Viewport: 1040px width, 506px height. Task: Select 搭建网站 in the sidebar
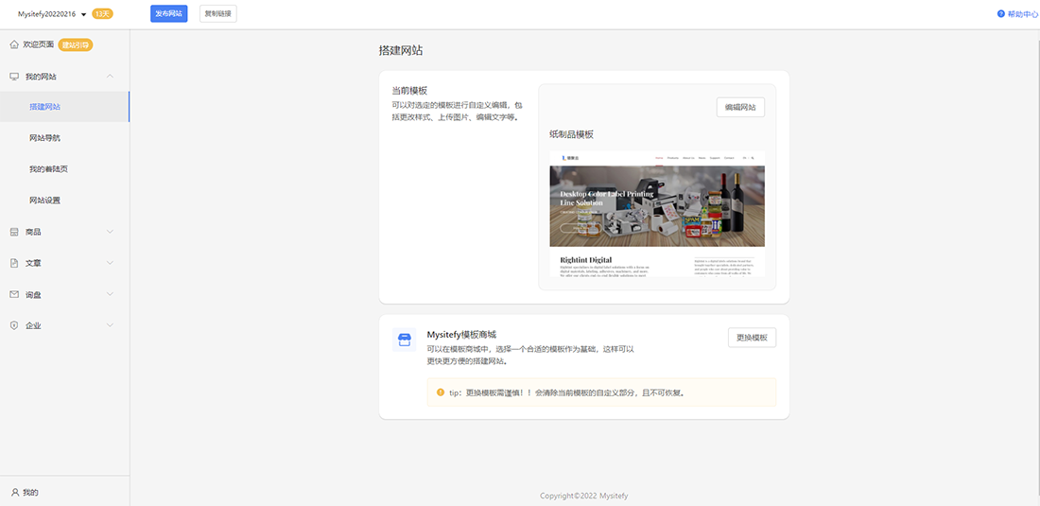[x=64, y=107]
